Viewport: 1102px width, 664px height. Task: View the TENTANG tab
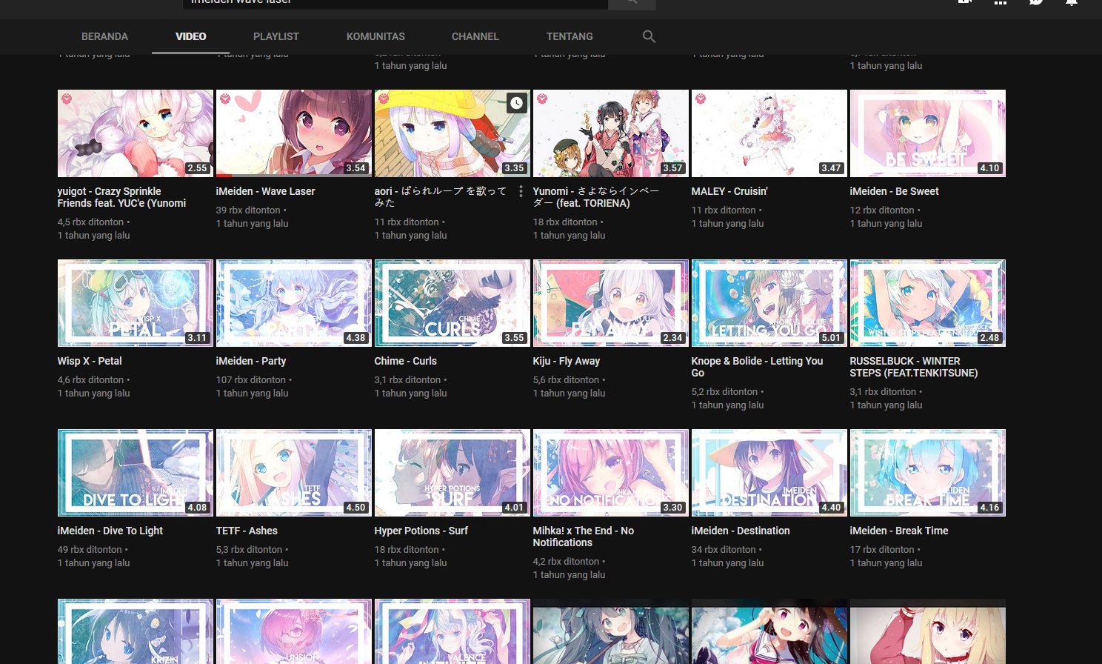coord(570,36)
